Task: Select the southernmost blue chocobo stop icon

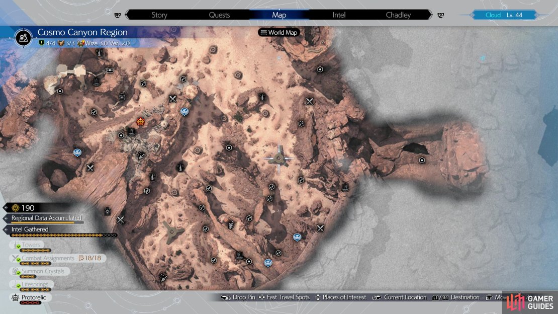Action: click(268, 263)
